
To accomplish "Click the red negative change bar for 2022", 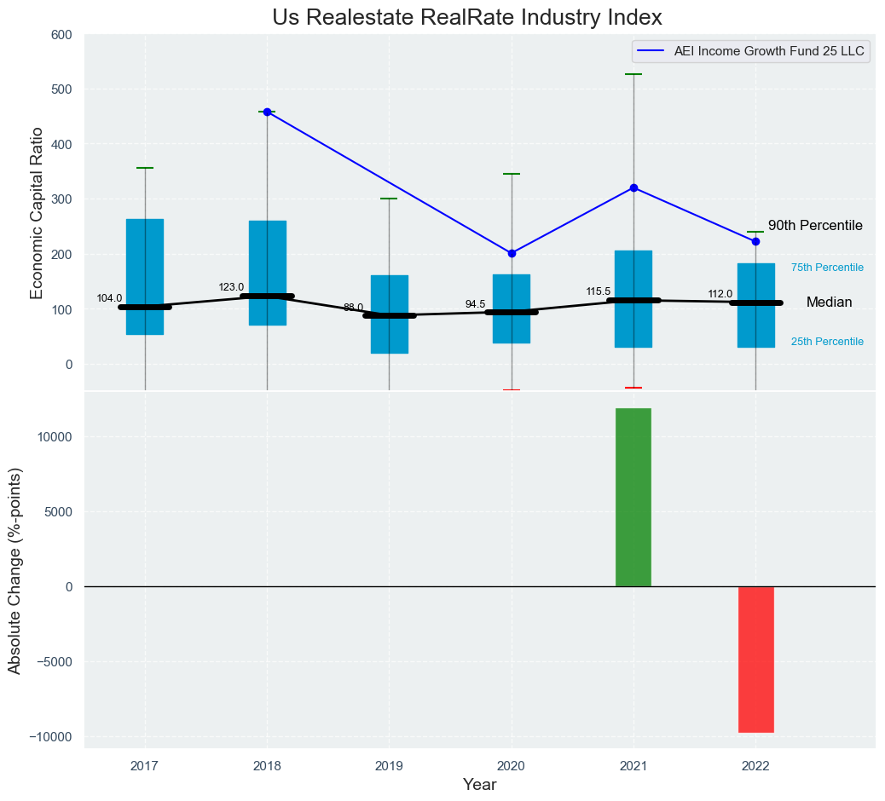I will [755, 659].
